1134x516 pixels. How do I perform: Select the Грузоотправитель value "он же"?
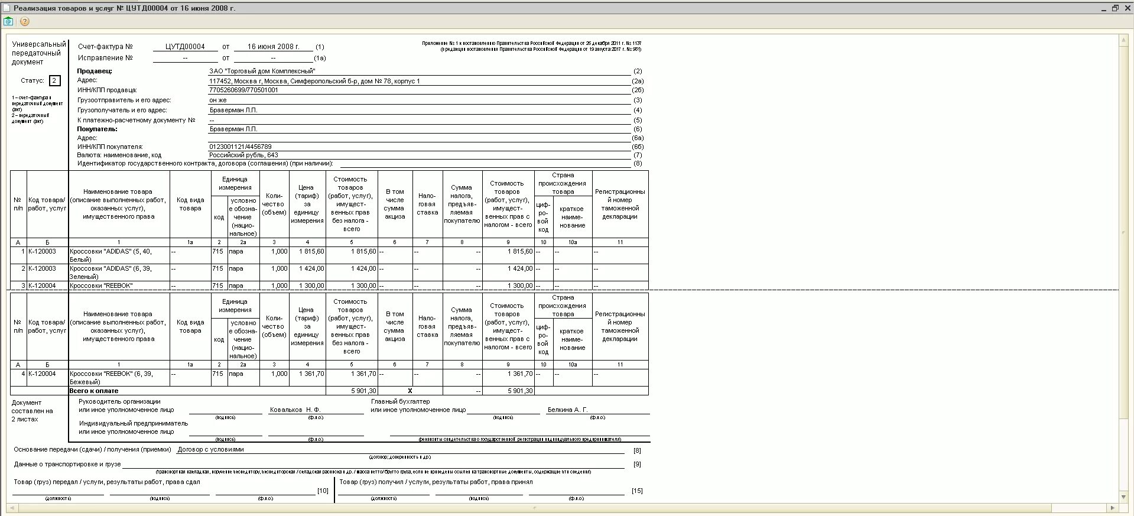click(217, 100)
